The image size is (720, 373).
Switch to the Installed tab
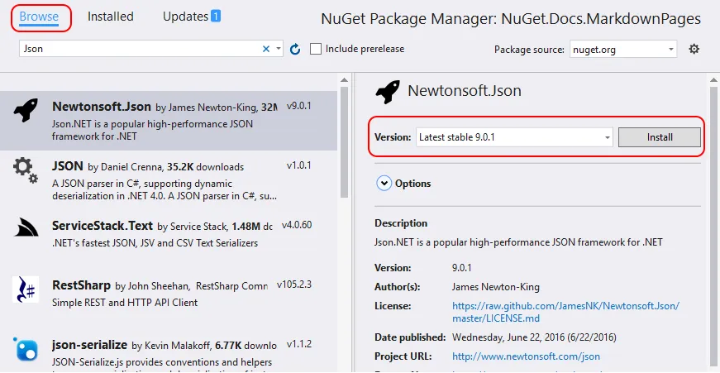pos(110,17)
